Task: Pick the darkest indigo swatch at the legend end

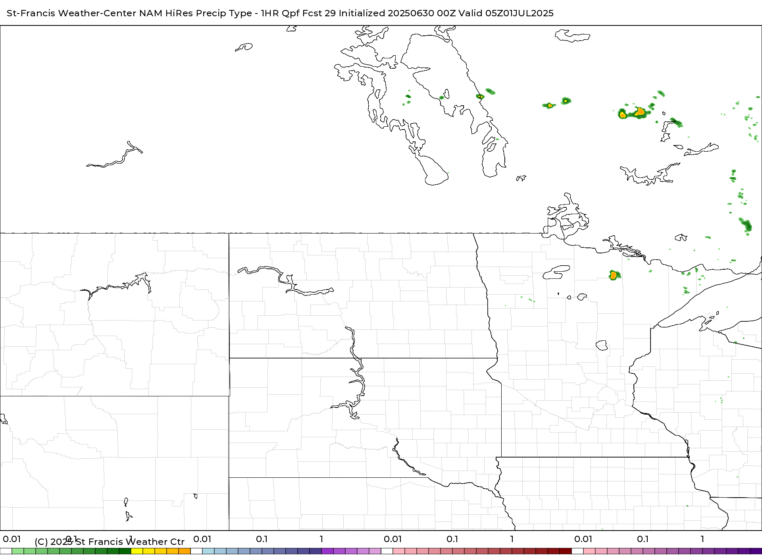Action: click(x=756, y=551)
